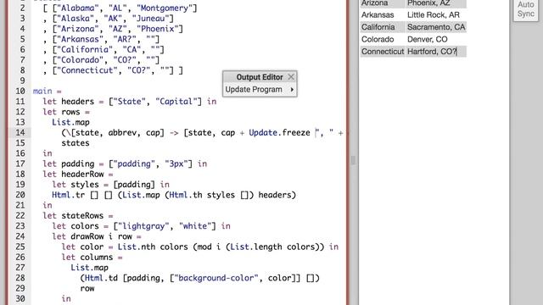Click the Connecticut state cell
This screenshot has height=305, width=543.
coord(383,52)
